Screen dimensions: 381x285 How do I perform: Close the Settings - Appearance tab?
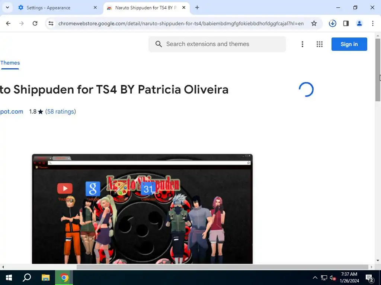tap(95, 7)
